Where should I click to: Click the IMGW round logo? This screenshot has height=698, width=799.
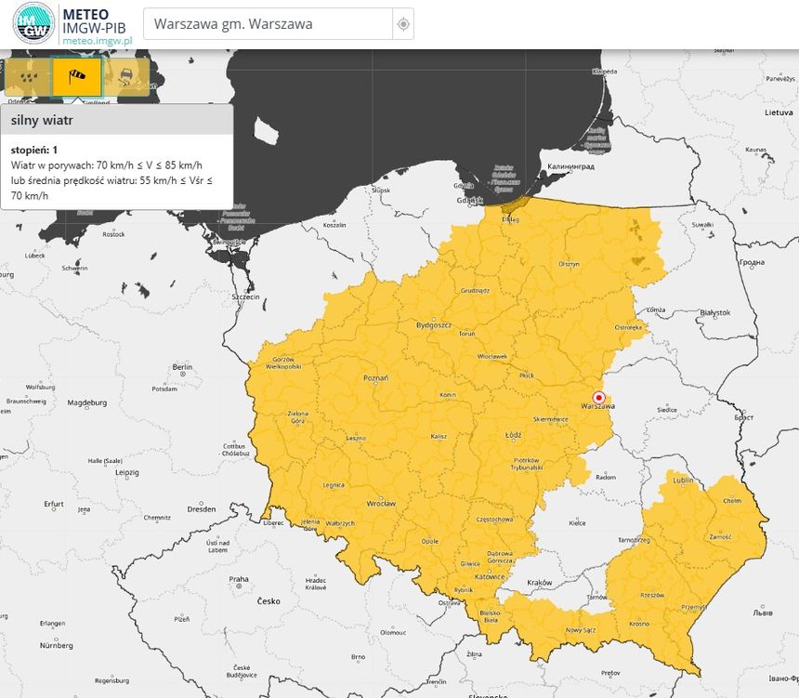point(33,23)
